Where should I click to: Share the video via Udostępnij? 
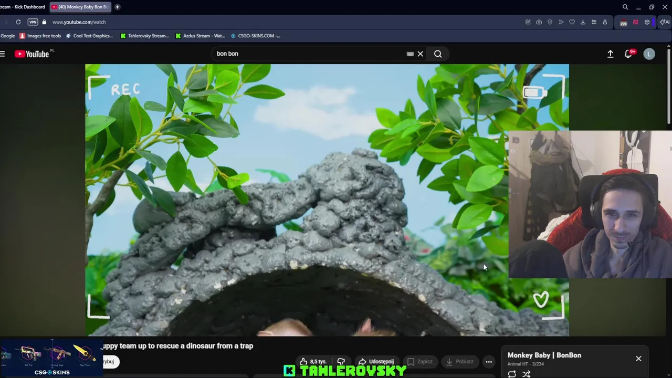[x=376, y=362]
